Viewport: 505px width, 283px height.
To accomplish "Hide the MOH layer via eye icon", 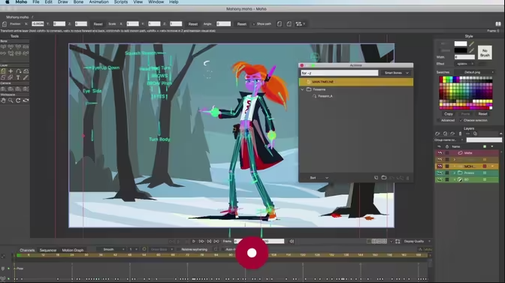I will point(440,166).
